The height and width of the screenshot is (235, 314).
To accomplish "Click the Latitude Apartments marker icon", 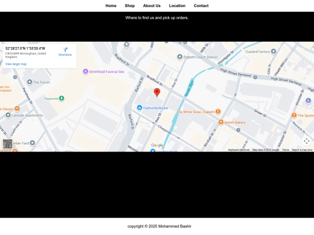I will 8,115.
